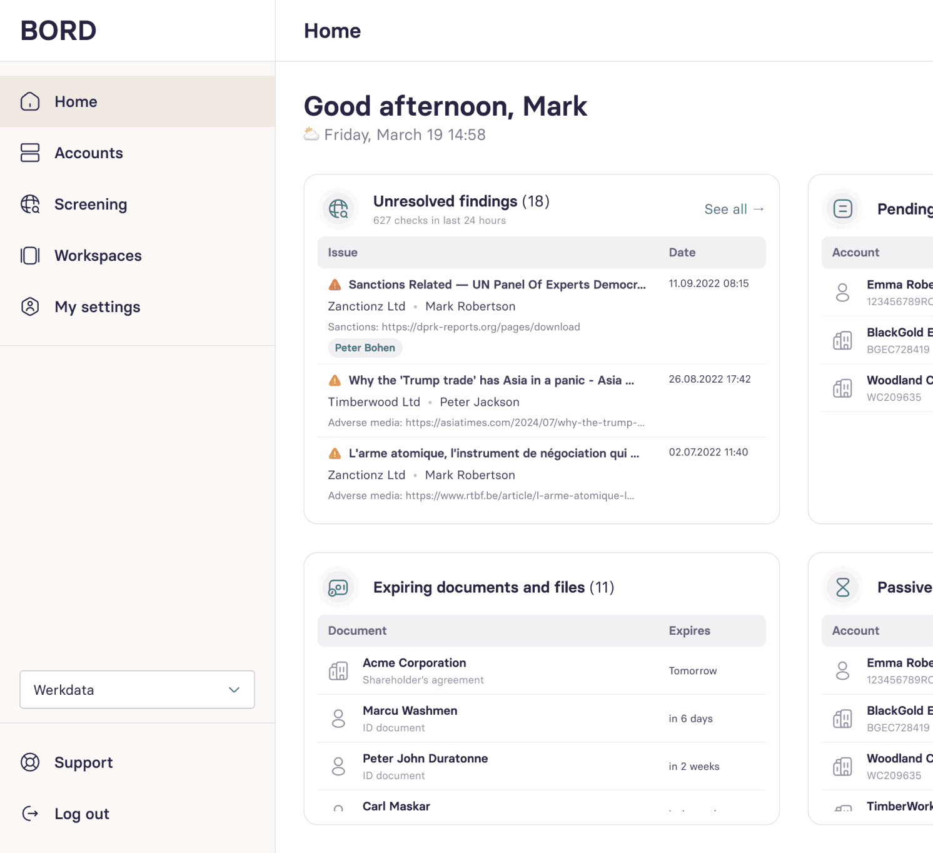Click the 26.08.2022 17:42 date
This screenshot has height=853, width=933.
click(x=710, y=379)
